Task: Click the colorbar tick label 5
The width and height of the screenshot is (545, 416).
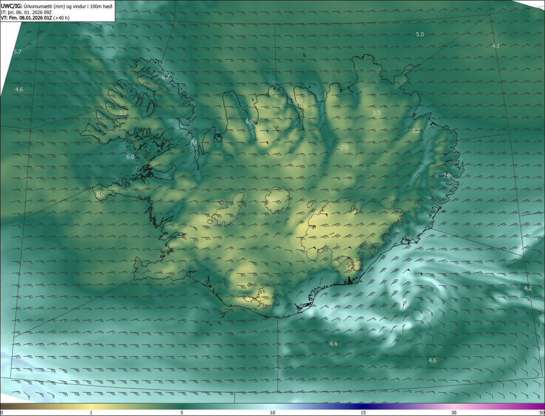Action: [x=182, y=413]
